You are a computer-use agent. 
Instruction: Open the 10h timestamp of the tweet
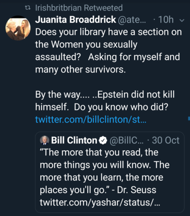coord(166,20)
